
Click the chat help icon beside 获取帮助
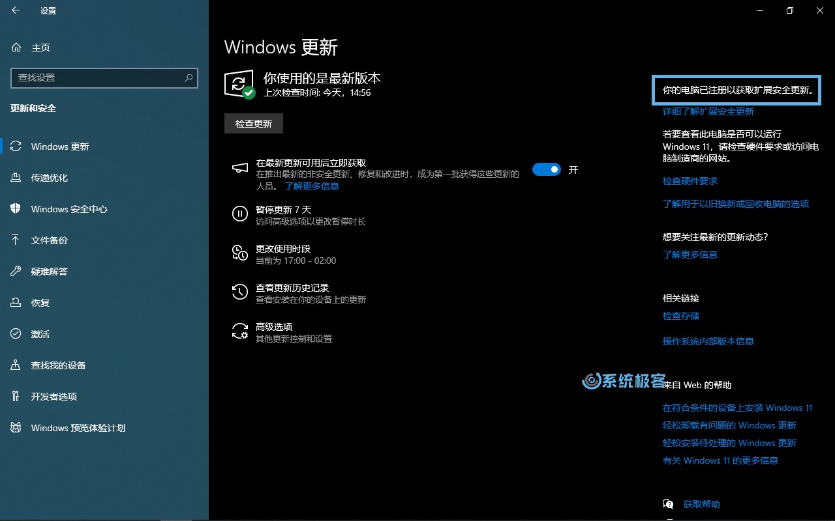coord(668,504)
